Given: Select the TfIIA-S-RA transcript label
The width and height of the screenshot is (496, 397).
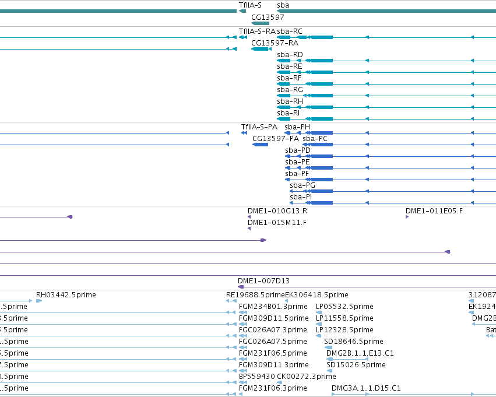Looking at the screenshot, I should pyautogui.click(x=257, y=31).
